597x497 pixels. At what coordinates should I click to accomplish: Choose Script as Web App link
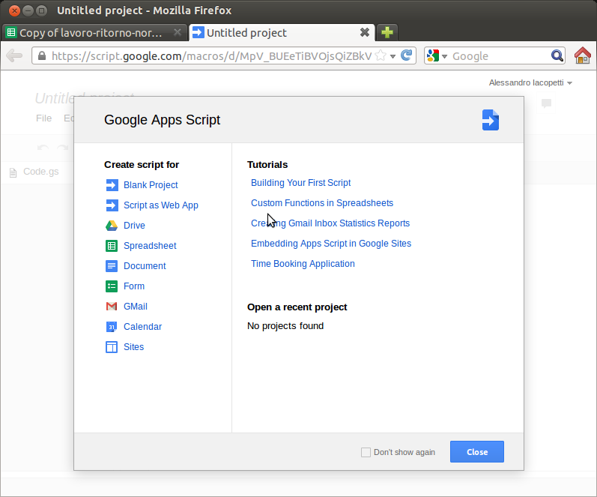point(160,205)
